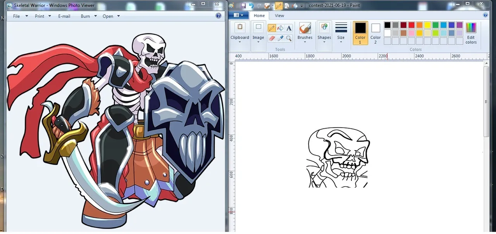
Task: Minimize the Paint window
Action: click(x=457, y=3)
